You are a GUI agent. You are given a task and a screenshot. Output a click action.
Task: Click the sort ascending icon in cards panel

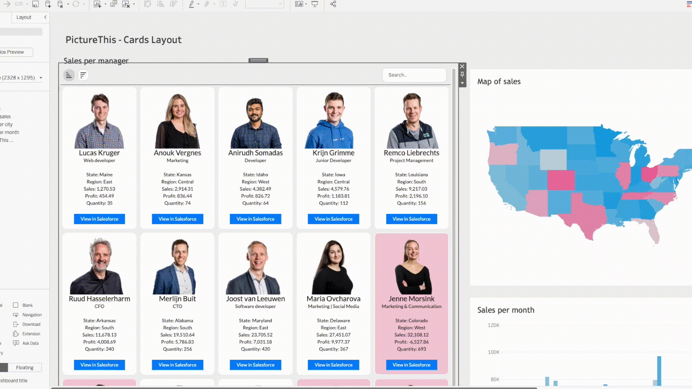(69, 75)
